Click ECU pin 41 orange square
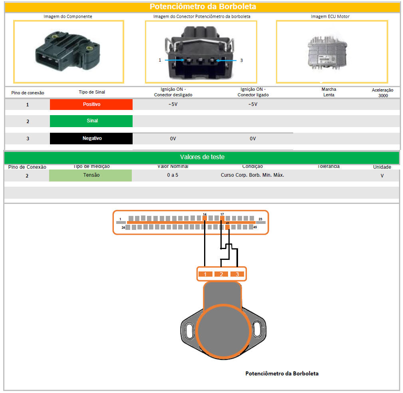Screen dimensions: 403x393 pos(228,227)
